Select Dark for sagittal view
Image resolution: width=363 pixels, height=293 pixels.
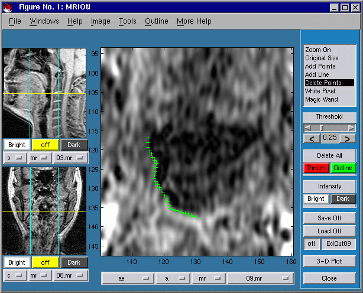pyautogui.click(x=74, y=145)
